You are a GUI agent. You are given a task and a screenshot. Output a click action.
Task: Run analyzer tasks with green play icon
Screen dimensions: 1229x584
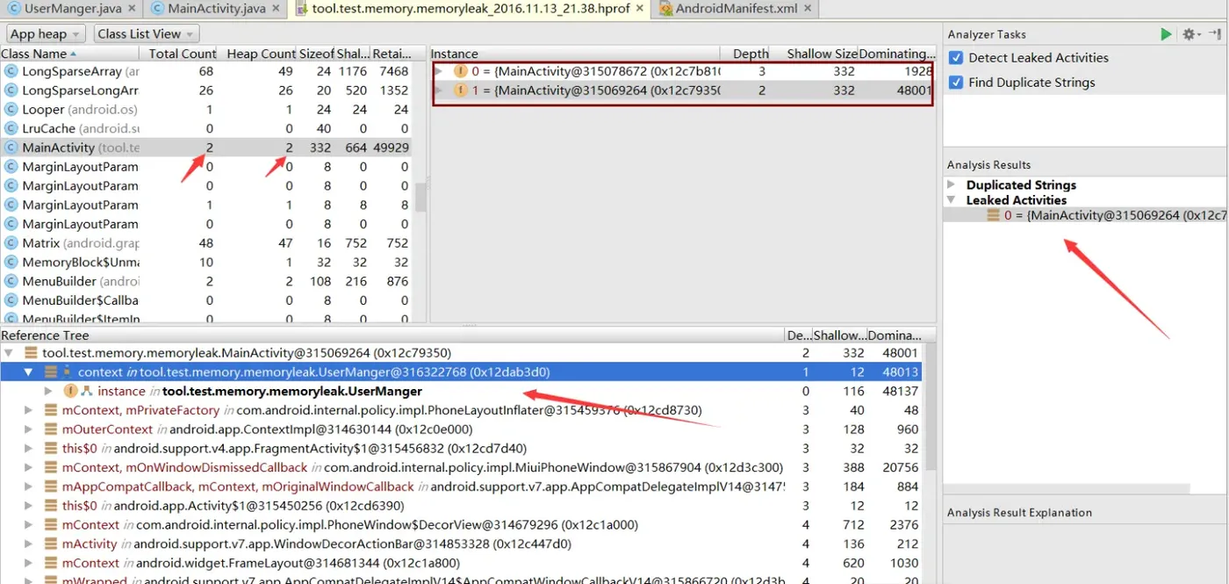pyautogui.click(x=1166, y=34)
